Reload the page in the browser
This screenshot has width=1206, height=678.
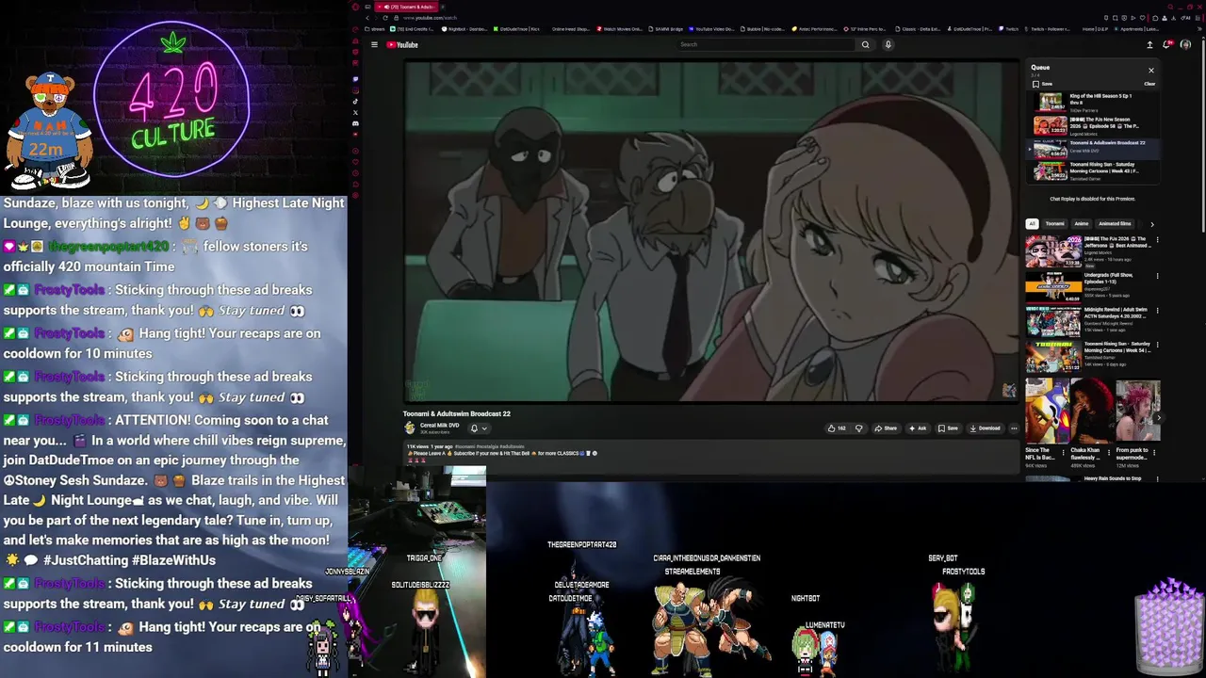387,18
